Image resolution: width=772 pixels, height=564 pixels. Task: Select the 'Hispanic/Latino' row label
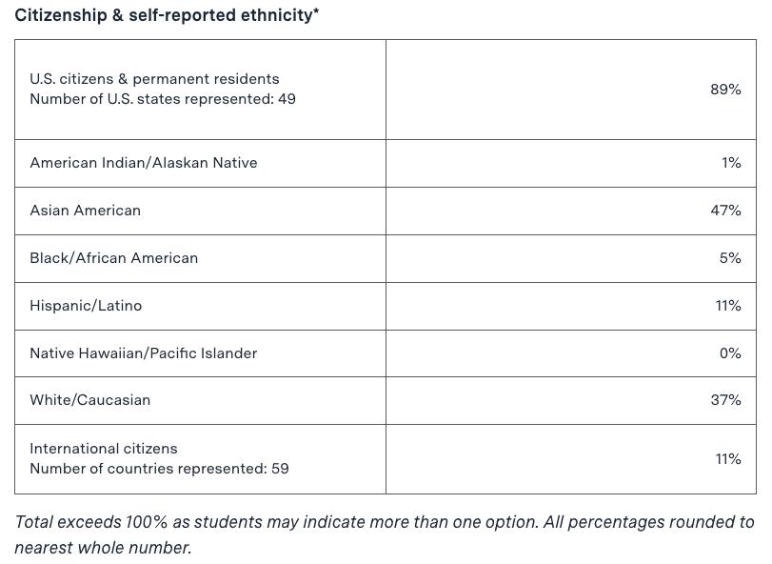tap(86, 306)
